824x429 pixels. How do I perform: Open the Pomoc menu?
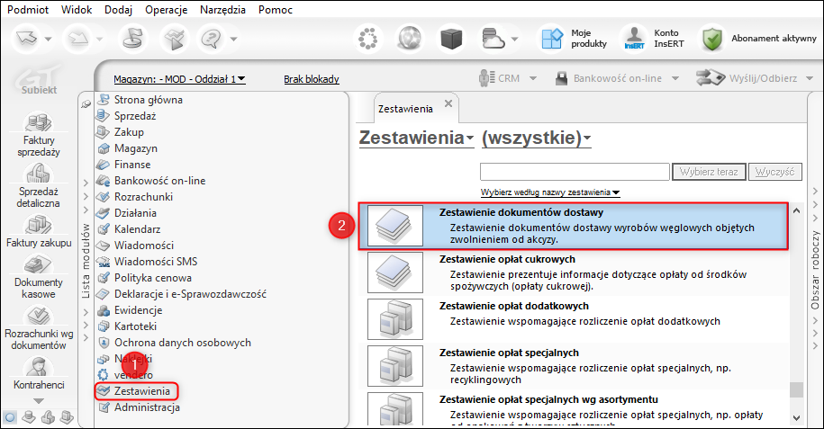(x=276, y=10)
